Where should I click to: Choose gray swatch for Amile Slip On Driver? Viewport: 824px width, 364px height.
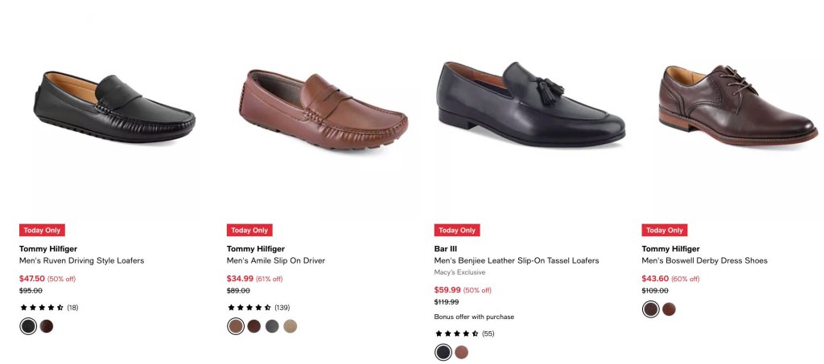(x=272, y=326)
